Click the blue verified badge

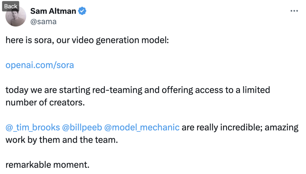pos(82,11)
